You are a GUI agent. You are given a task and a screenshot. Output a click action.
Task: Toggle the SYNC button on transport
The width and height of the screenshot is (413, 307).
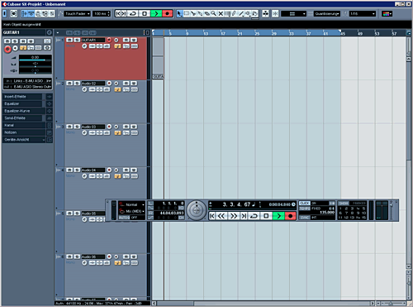point(305,218)
